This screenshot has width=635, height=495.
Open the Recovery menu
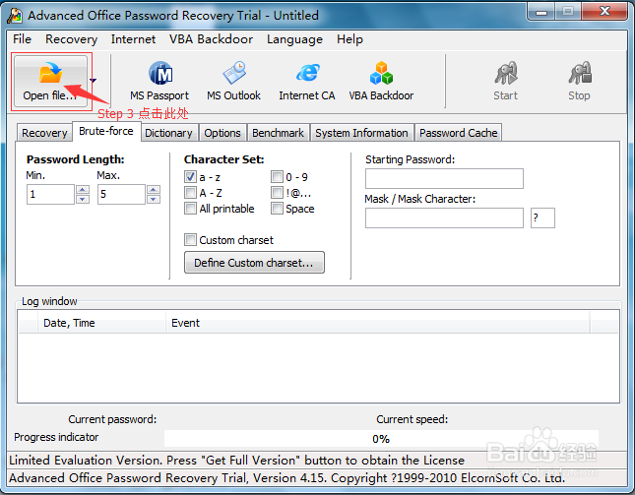pos(71,39)
